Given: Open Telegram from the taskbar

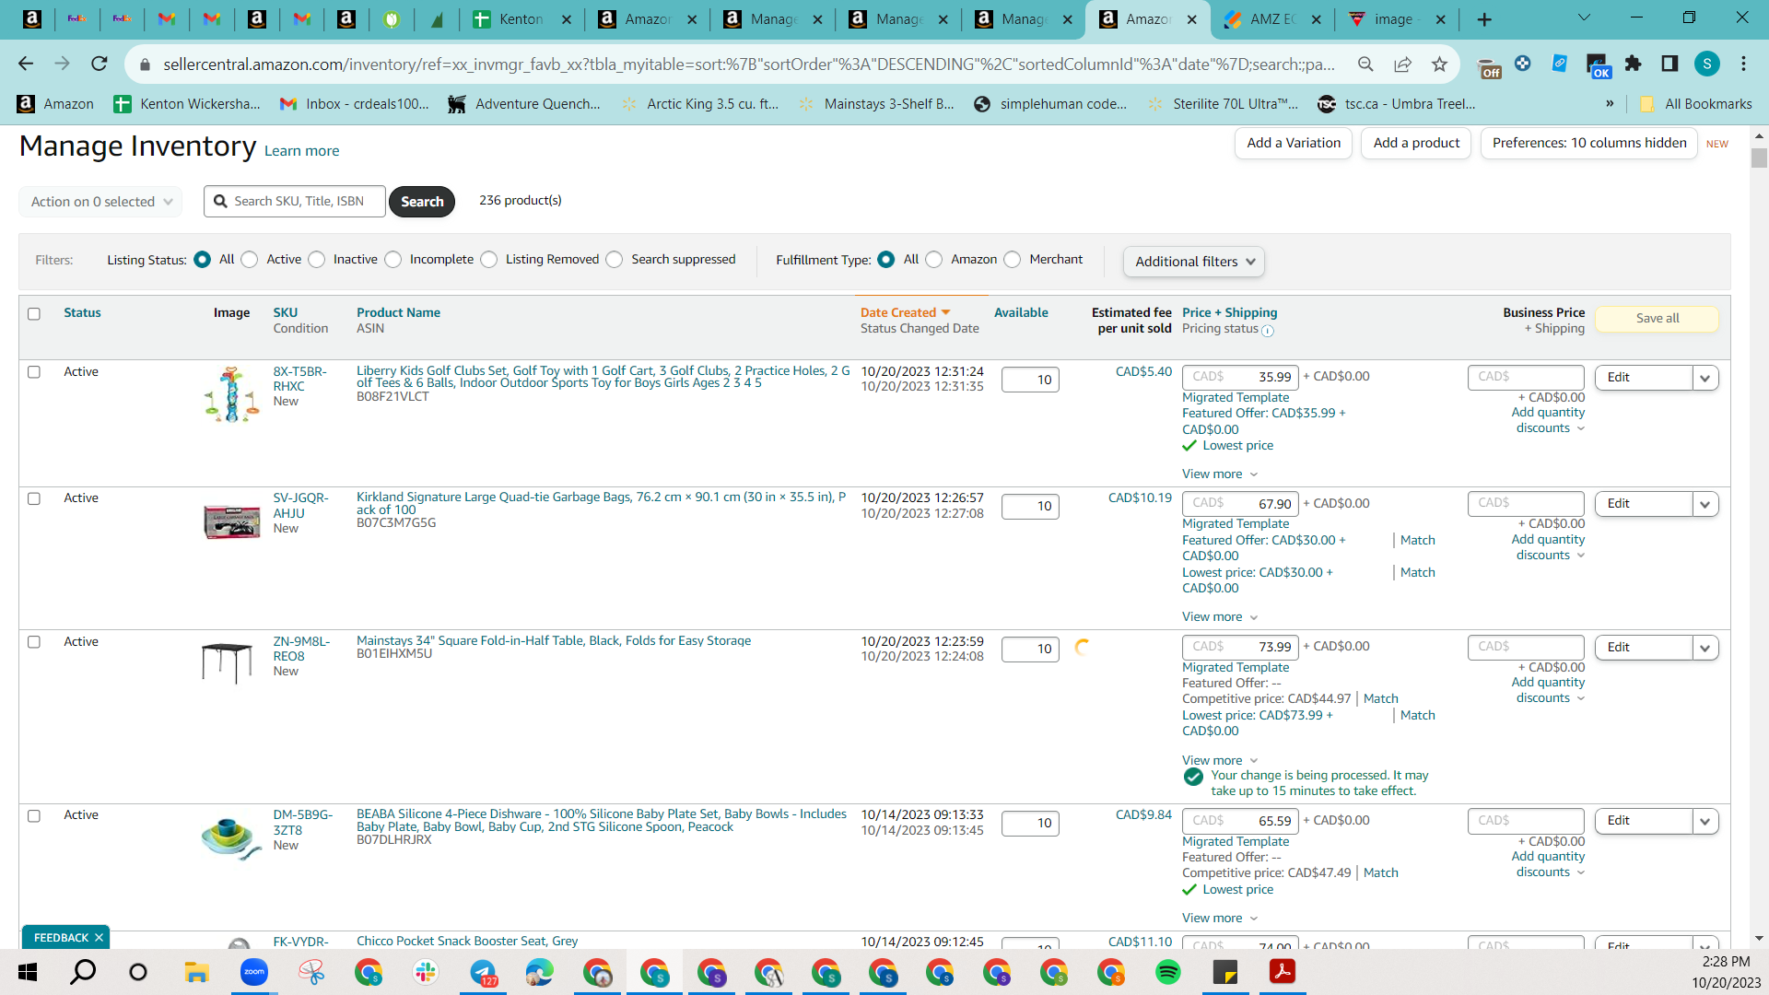Looking at the screenshot, I should pos(483,972).
